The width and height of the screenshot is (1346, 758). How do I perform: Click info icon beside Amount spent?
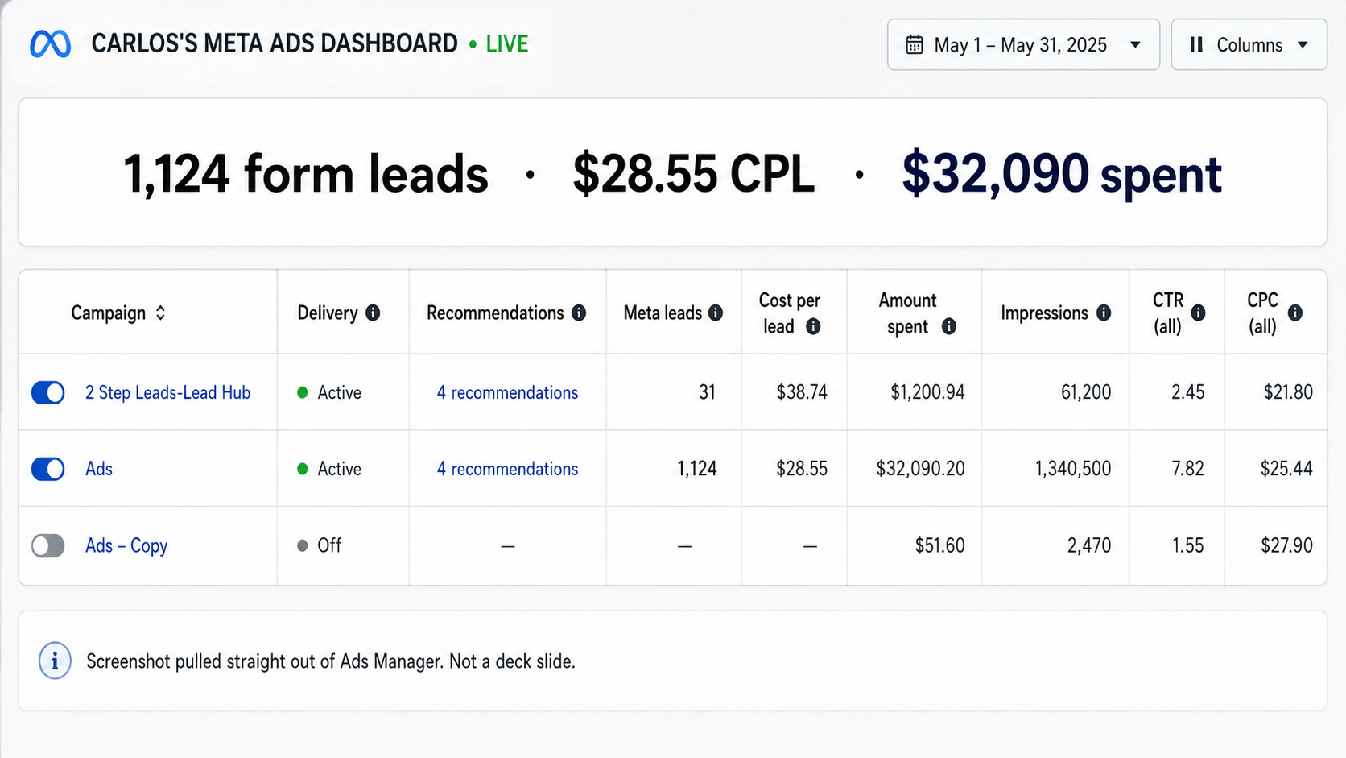coord(949,326)
